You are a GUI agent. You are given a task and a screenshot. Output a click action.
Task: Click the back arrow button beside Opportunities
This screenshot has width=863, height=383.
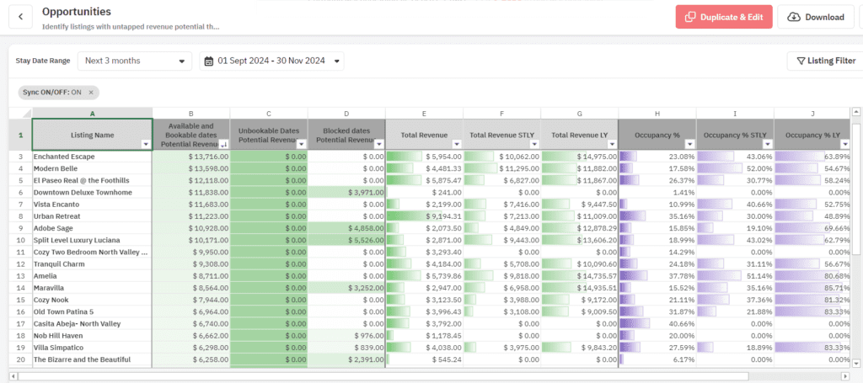(20, 17)
